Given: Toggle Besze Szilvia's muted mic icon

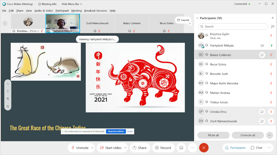Looking at the screenshot, I should pyautogui.click(x=271, y=64).
